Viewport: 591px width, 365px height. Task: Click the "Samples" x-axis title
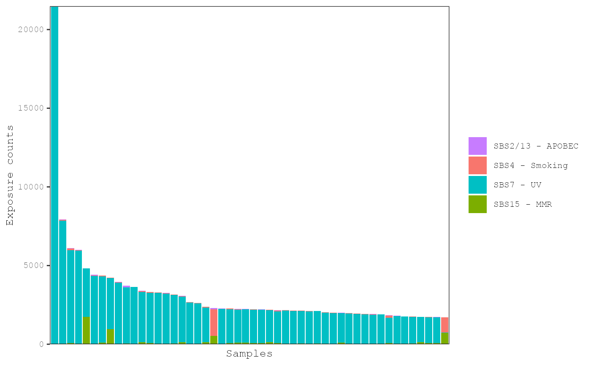pyautogui.click(x=249, y=354)
